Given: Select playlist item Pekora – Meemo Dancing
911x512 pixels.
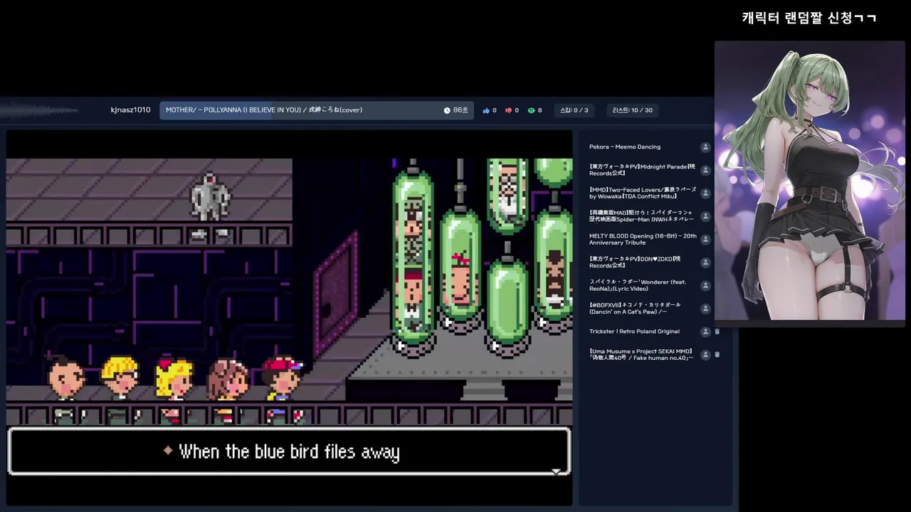Looking at the screenshot, I should [625, 147].
